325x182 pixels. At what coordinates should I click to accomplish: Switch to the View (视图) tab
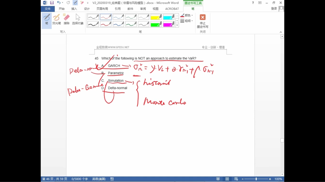[x=156, y=9]
